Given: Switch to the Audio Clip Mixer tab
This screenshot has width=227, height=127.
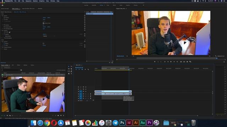Looking at the screenshot, I should pyautogui.click(x=28, y=8).
